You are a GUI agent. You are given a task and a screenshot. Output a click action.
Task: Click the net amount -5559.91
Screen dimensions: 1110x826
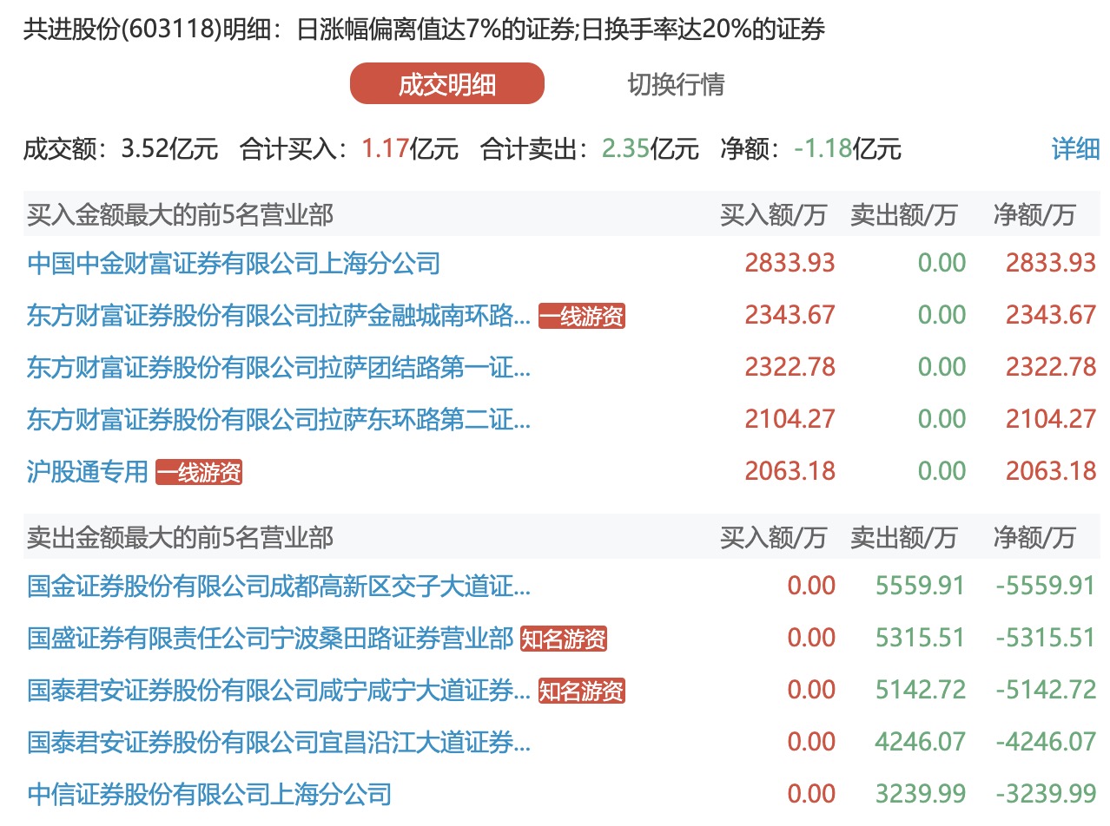1046,586
